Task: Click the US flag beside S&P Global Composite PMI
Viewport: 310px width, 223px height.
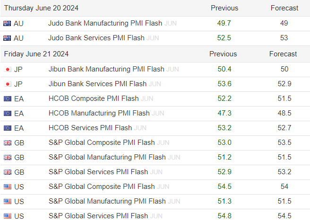Action: (x=8, y=187)
